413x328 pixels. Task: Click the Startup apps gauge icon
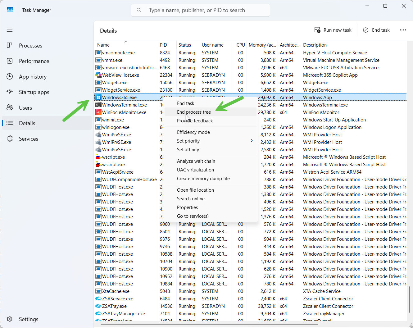(10, 92)
